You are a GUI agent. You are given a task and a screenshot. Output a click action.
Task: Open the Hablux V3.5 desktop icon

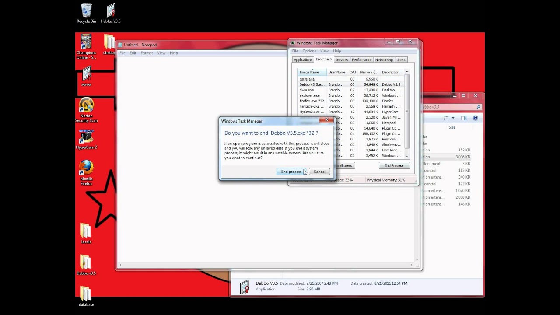click(x=110, y=13)
